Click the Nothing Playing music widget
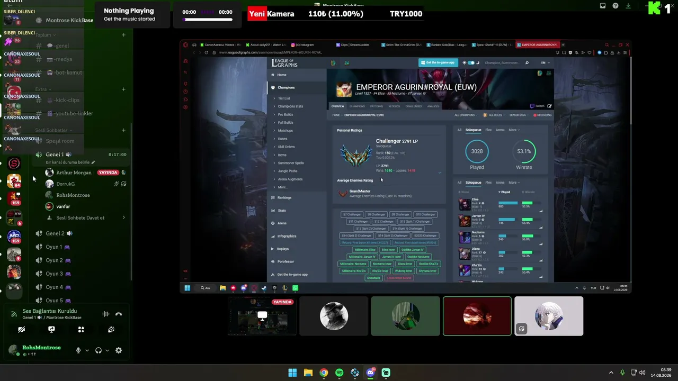This screenshot has height=381, width=678. 133,14
